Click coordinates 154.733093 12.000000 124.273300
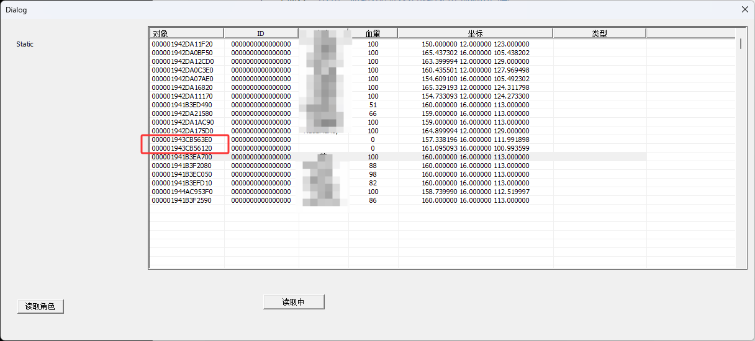755x341 pixels. pyautogui.click(x=476, y=96)
